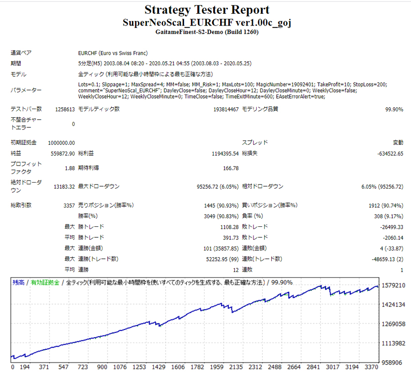This screenshot has width=411, height=372.
Task: Click the 1258613 test bars value
Action: tap(65, 109)
